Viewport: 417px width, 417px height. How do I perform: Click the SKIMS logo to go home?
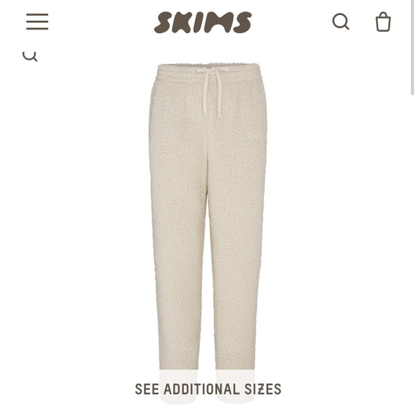coord(203,22)
